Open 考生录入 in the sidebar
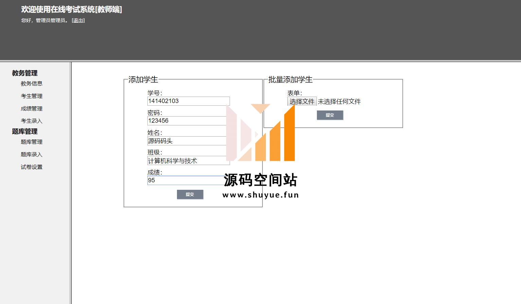Image resolution: width=521 pixels, height=304 pixels. (32, 121)
